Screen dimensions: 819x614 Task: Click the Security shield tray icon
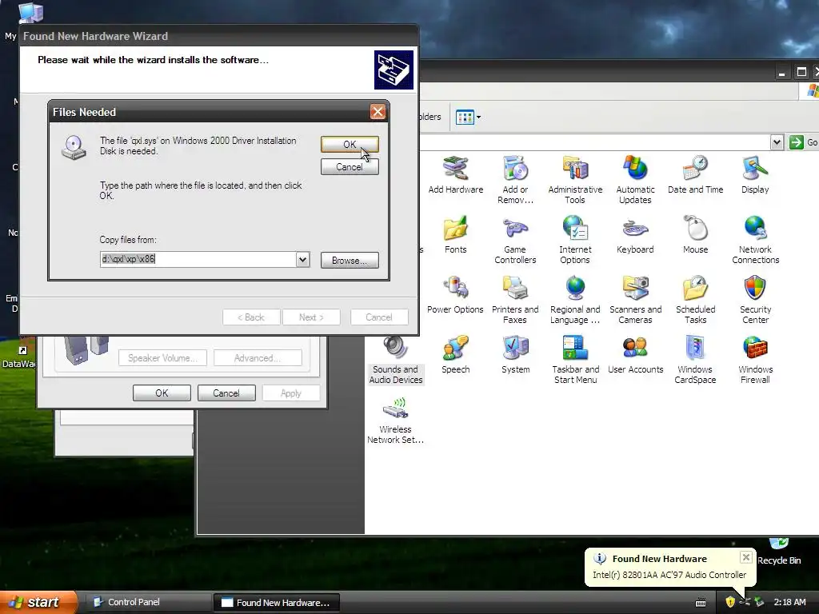pos(730,602)
